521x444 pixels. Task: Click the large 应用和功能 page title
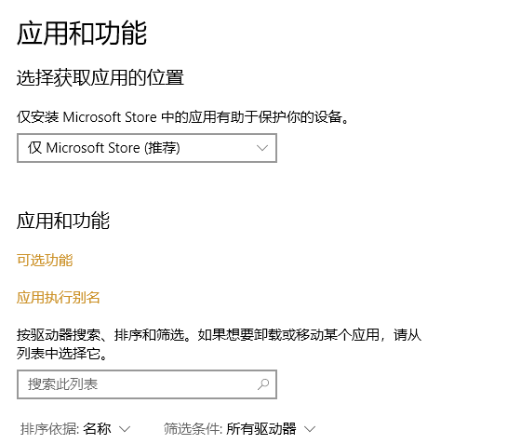pos(82,33)
